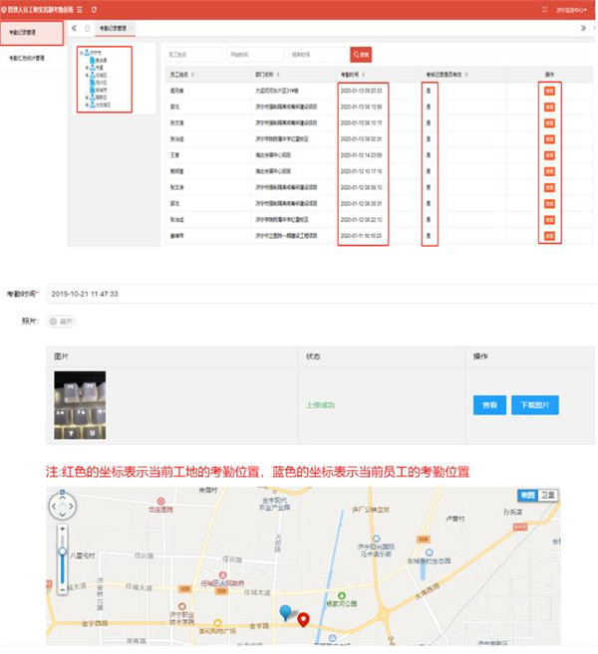Image resolution: width=598 pixels, height=654 pixels.
Task: Click the timestamp cell 2020-01-12 14:23:09
Action: pyautogui.click(x=361, y=155)
